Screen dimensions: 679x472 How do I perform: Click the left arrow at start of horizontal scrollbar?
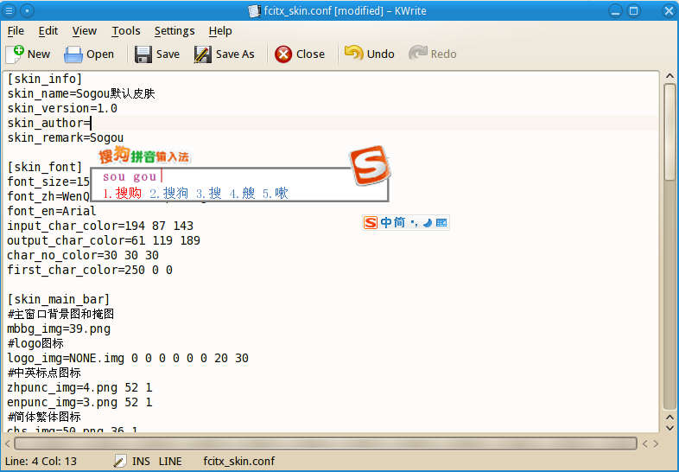pos(8,443)
